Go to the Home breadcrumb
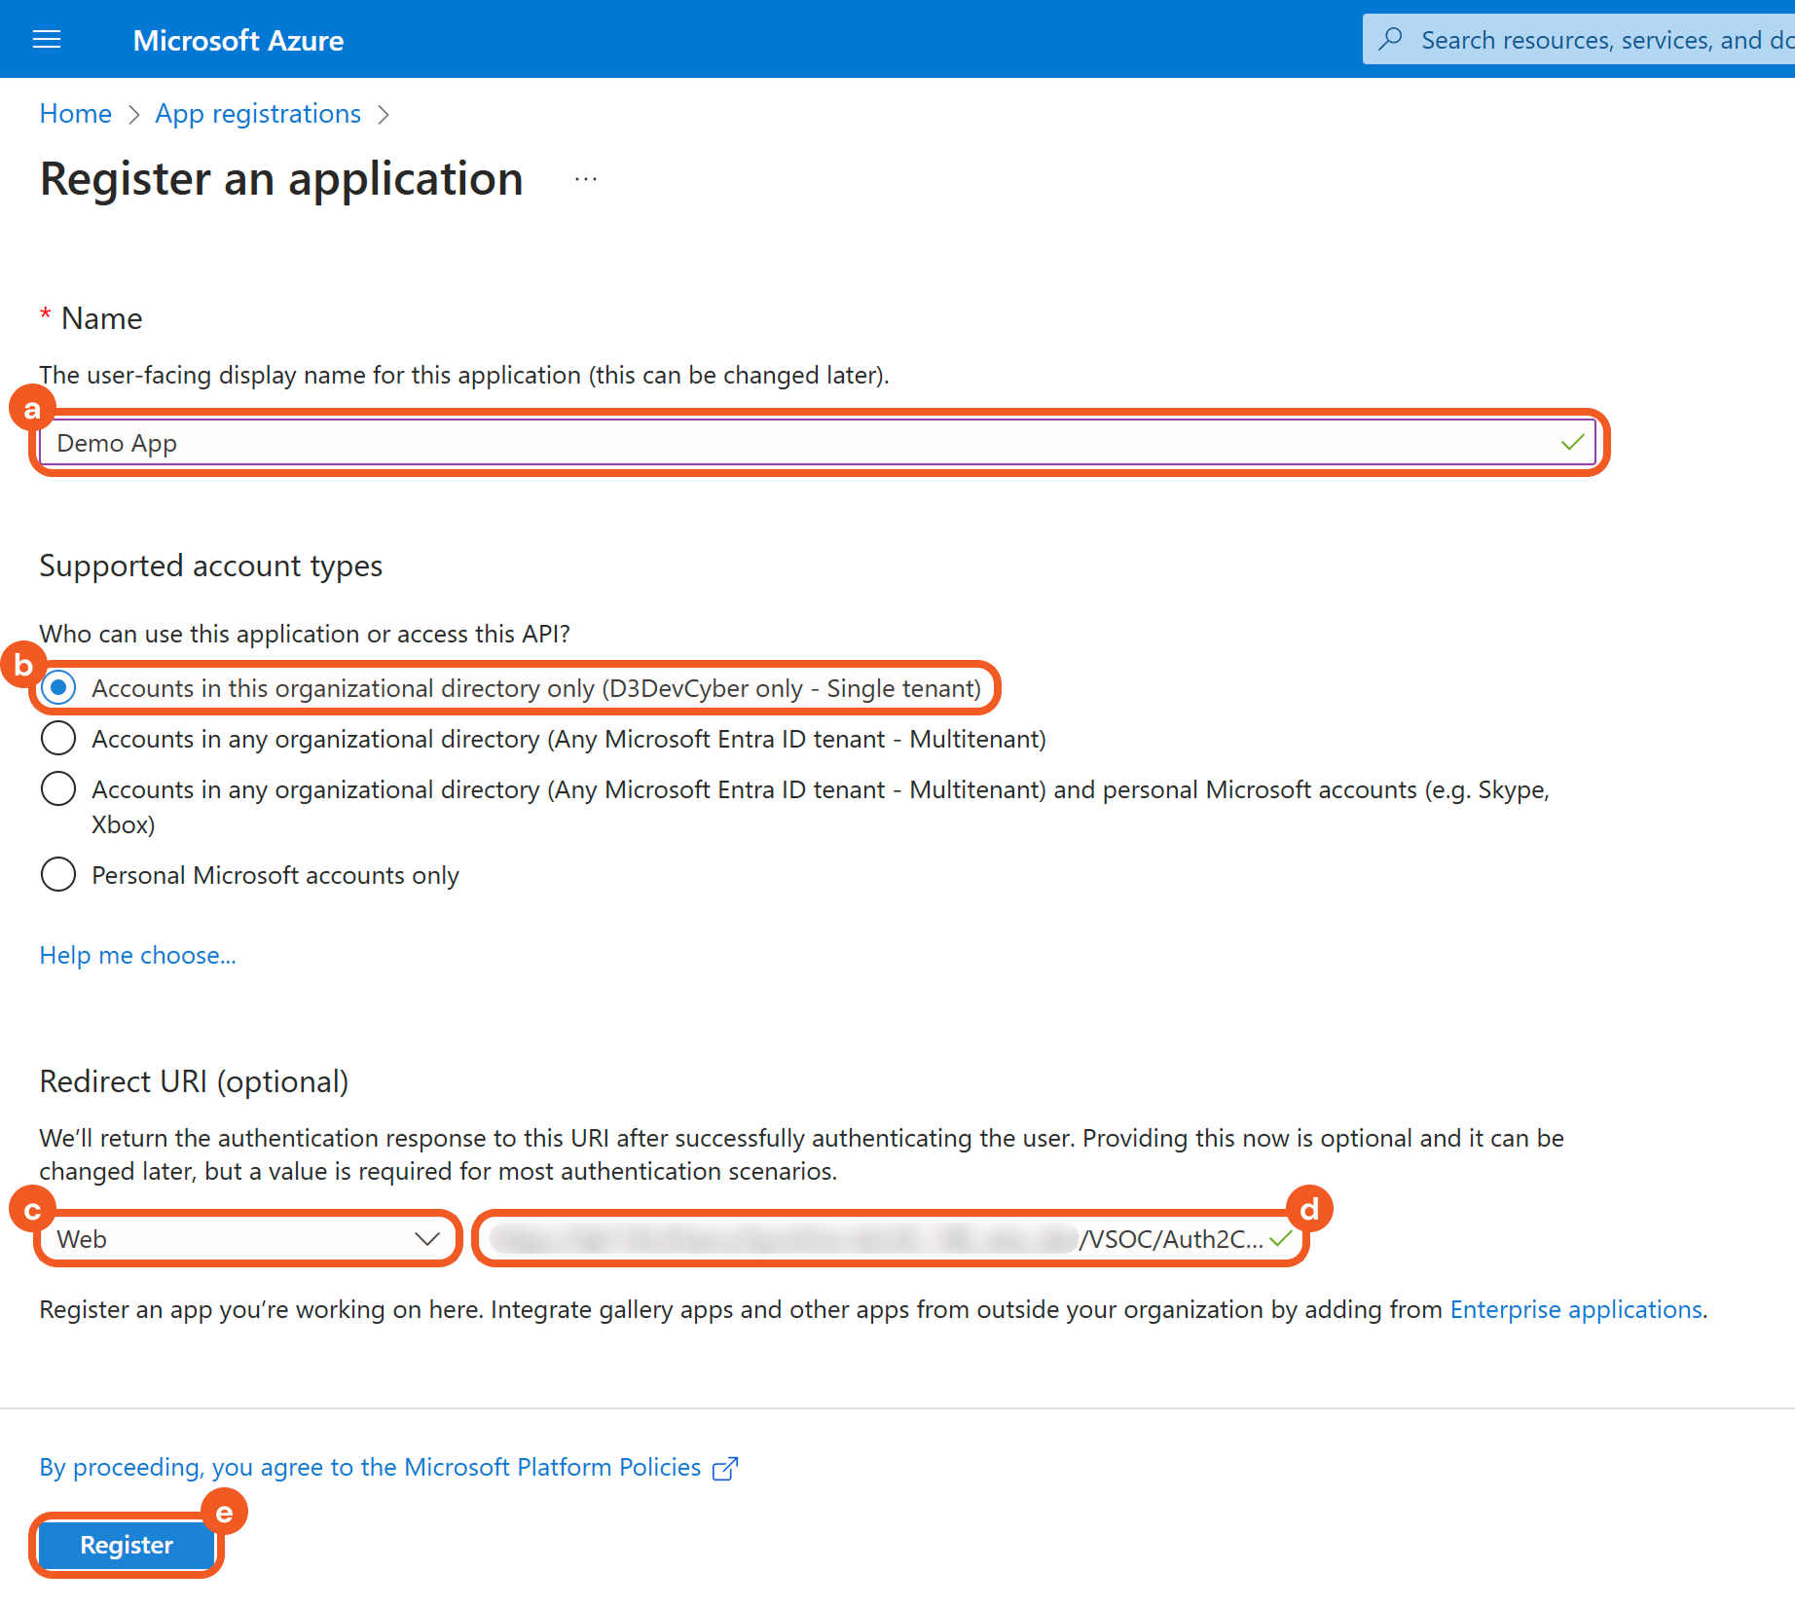 point(75,114)
